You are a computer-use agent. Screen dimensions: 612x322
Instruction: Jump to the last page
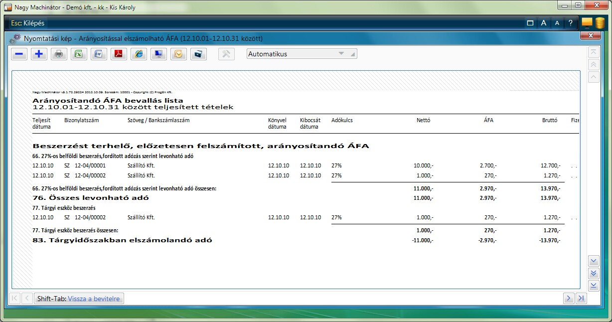pos(581,298)
